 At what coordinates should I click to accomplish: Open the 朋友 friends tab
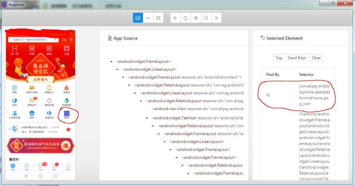(54, 167)
